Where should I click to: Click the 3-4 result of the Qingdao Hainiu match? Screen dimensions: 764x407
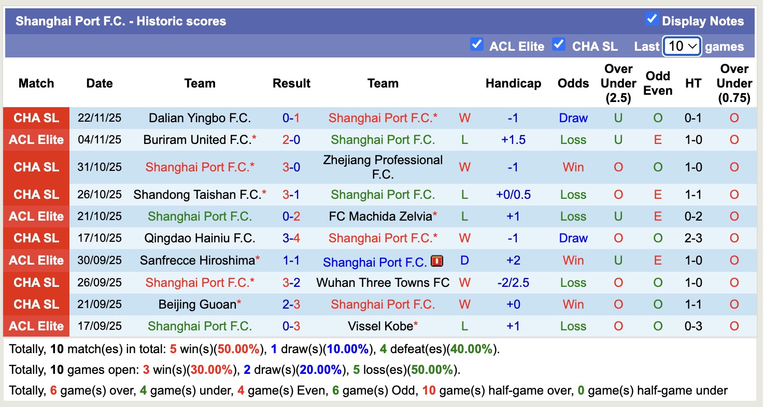[291, 238]
